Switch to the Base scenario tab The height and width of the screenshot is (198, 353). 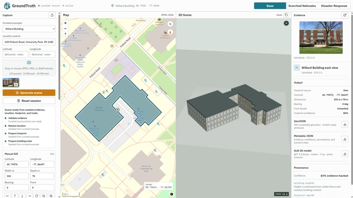(270, 6)
